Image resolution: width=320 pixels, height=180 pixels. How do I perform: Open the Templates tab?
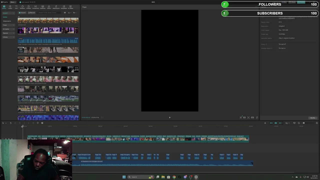pos(64,7)
